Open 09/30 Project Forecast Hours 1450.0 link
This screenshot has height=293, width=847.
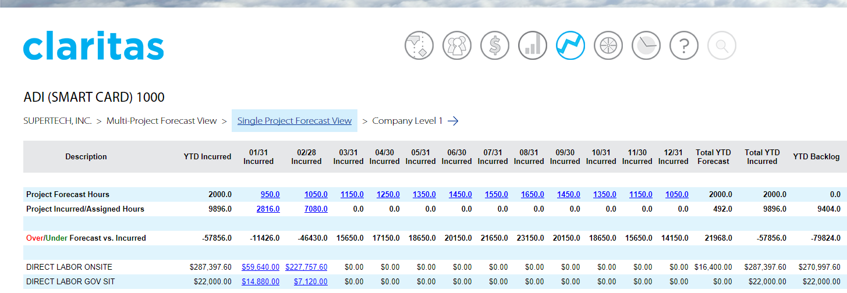point(568,195)
